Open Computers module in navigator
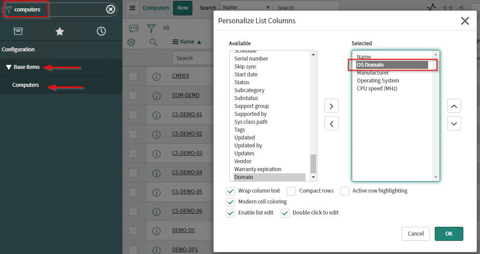Screen dimensions: 480x254 25,85
